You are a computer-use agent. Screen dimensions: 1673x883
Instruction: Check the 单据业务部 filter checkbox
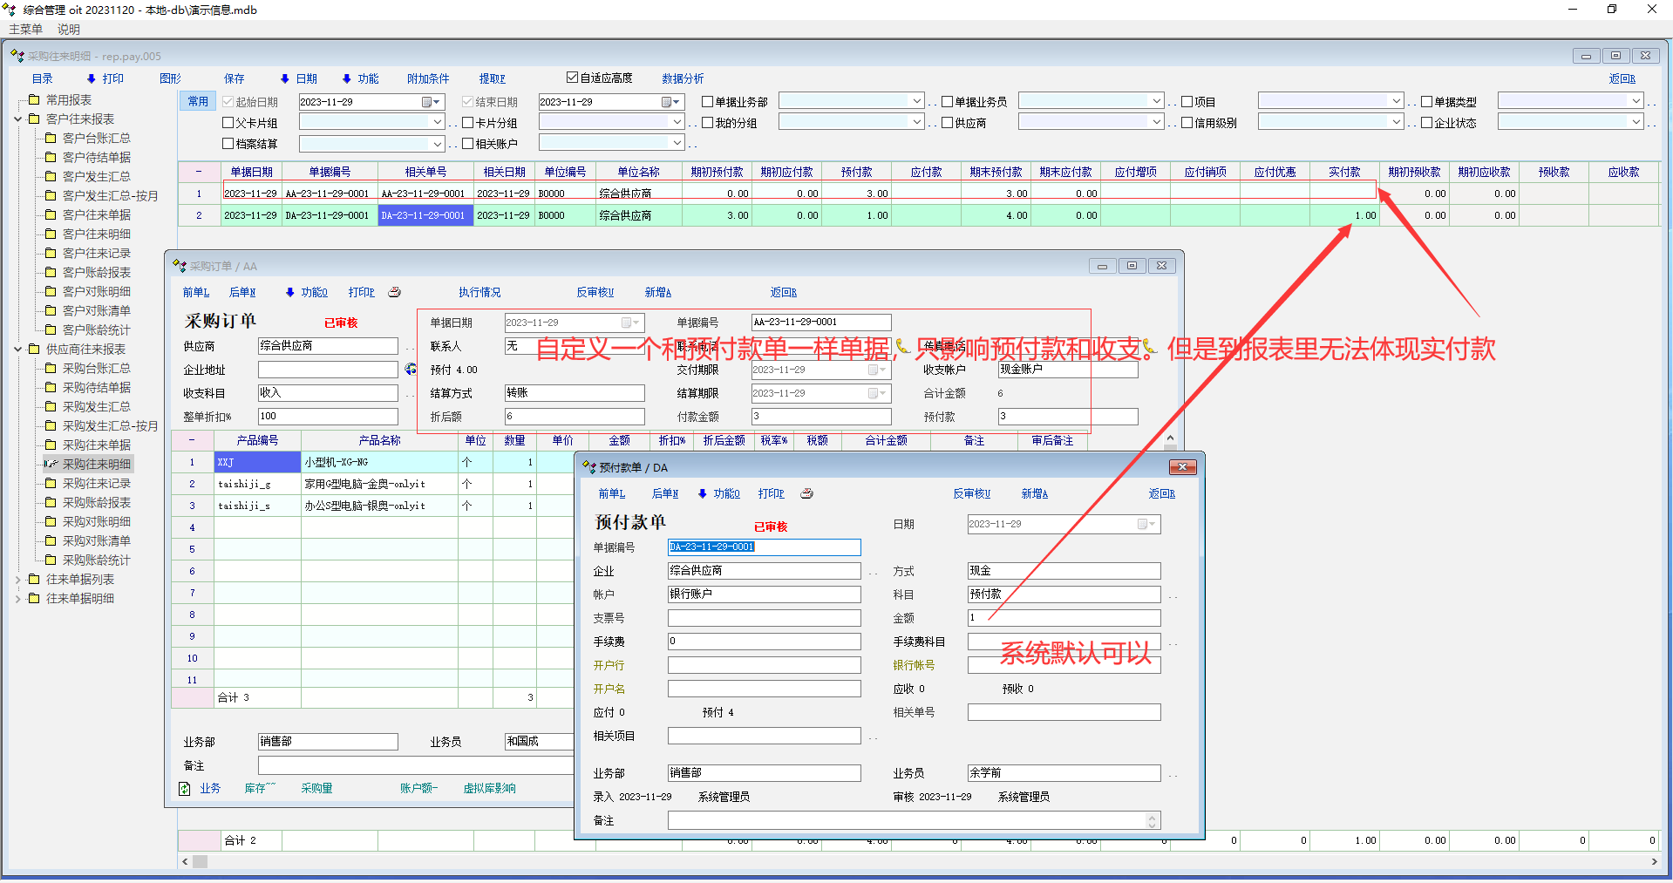pos(708,102)
